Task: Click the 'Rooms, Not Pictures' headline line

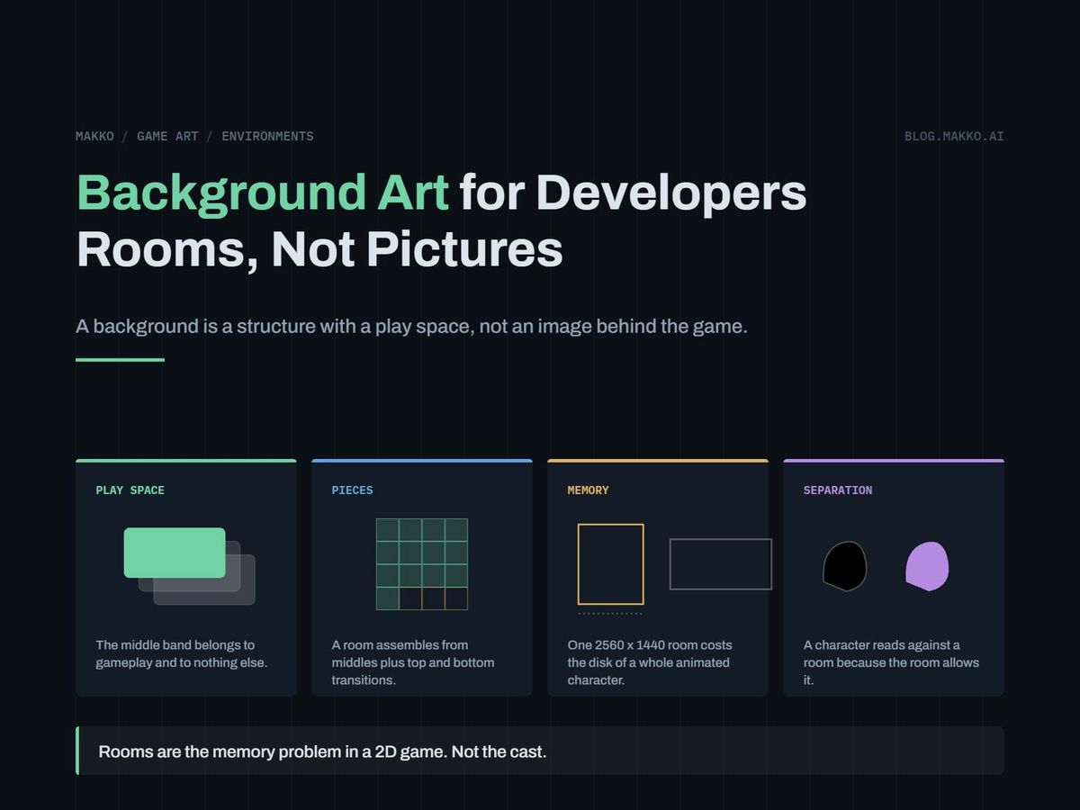Action: [x=319, y=248]
